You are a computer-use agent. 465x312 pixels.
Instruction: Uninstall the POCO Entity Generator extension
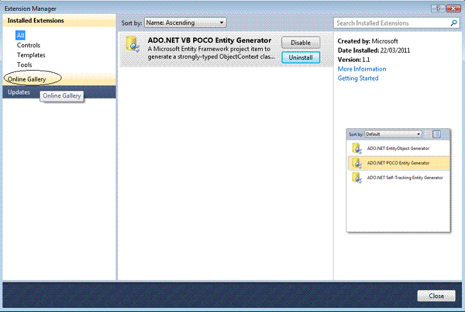click(x=301, y=57)
